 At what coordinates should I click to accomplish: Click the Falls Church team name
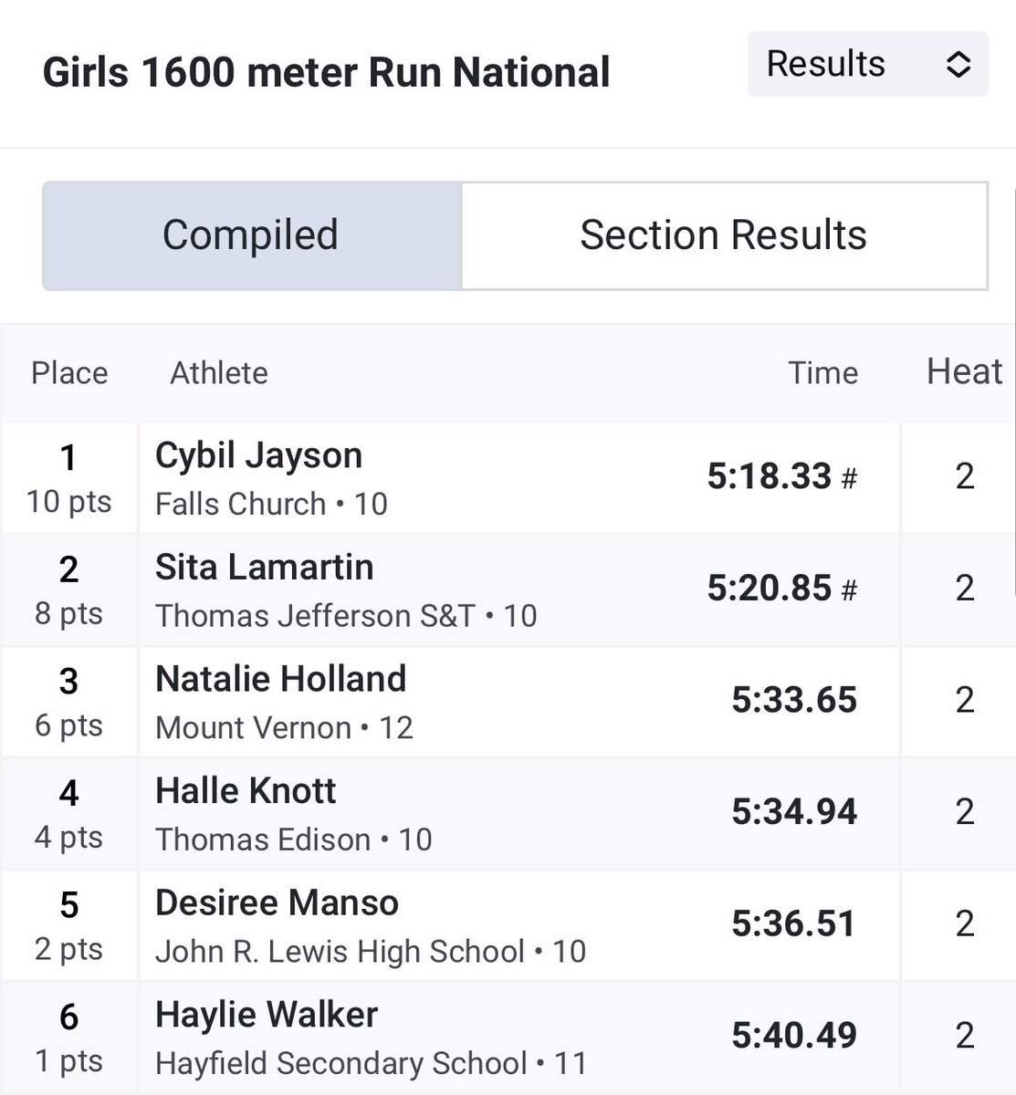tap(240, 504)
